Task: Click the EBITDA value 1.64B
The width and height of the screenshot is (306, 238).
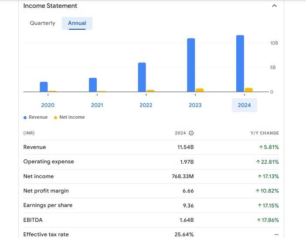Action: 187,220
